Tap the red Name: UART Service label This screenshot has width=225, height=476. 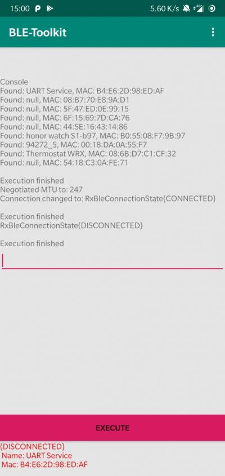pyautogui.click(x=37, y=455)
